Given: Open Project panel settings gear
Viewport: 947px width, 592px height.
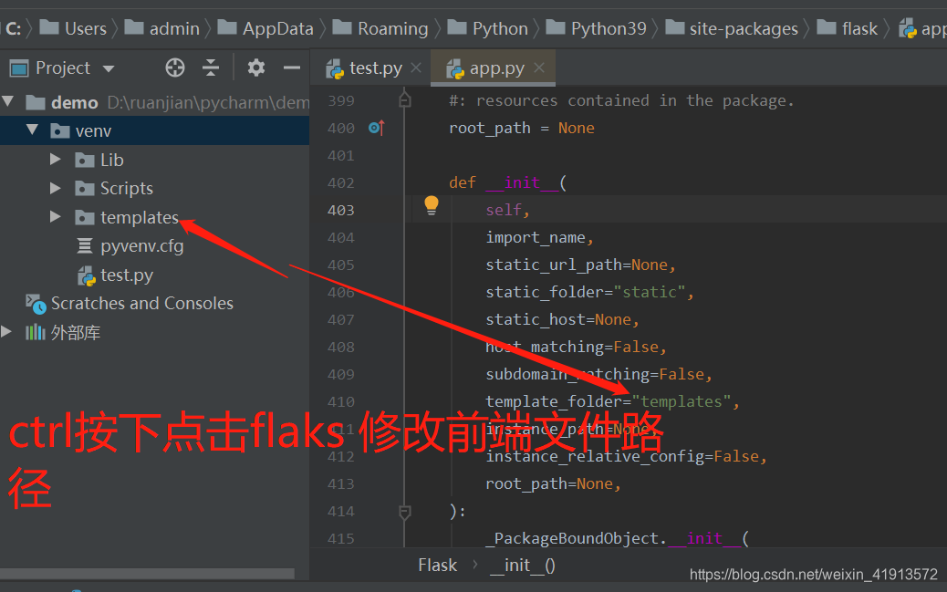Looking at the screenshot, I should click(x=256, y=68).
